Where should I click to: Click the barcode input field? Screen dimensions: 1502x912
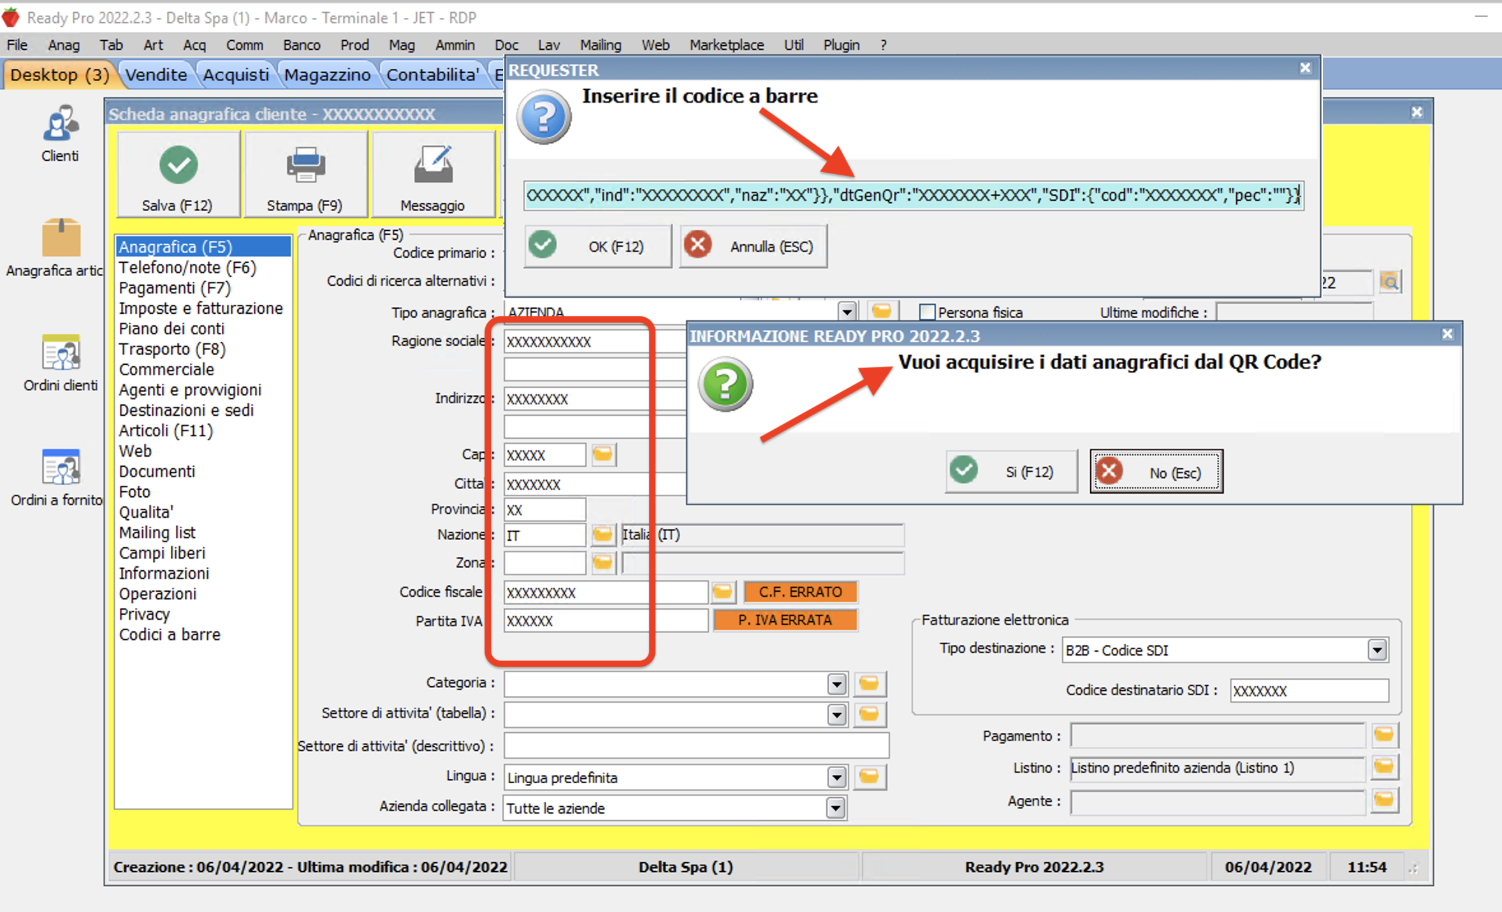tap(914, 195)
